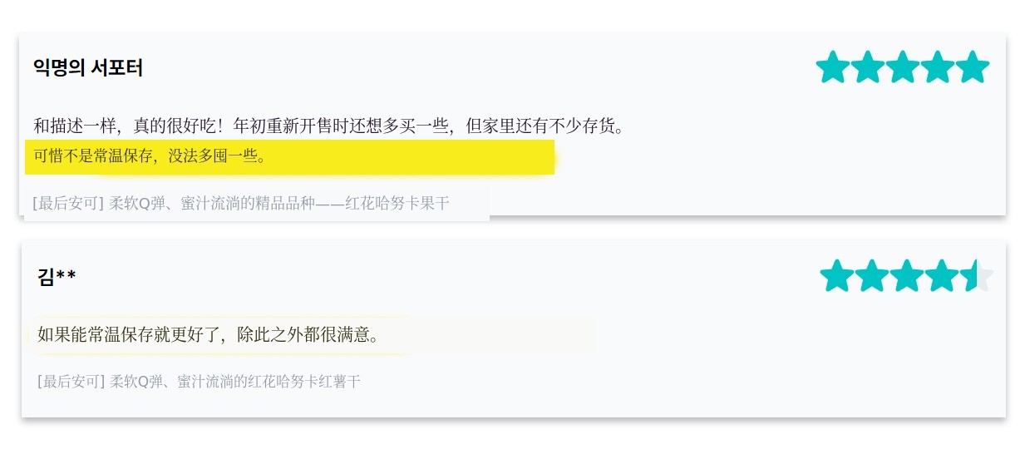1025x454 pixels.
Task: Open the 红花哈努卡红薯干 product link
Action: pyautogui.click(x=235, y=382)
